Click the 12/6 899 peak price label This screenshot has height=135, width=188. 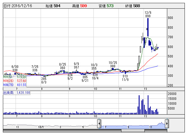click(x=148, y=15)
